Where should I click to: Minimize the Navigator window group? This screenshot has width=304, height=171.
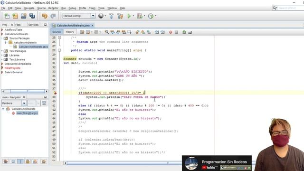point(46,97)
